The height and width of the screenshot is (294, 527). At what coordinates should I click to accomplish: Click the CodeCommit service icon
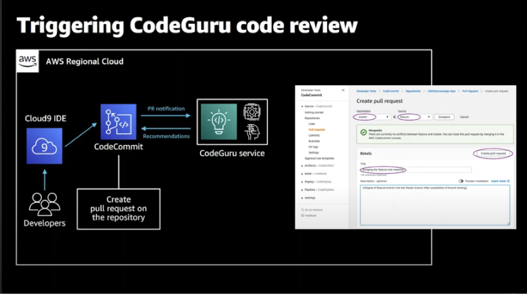(118, 121)
